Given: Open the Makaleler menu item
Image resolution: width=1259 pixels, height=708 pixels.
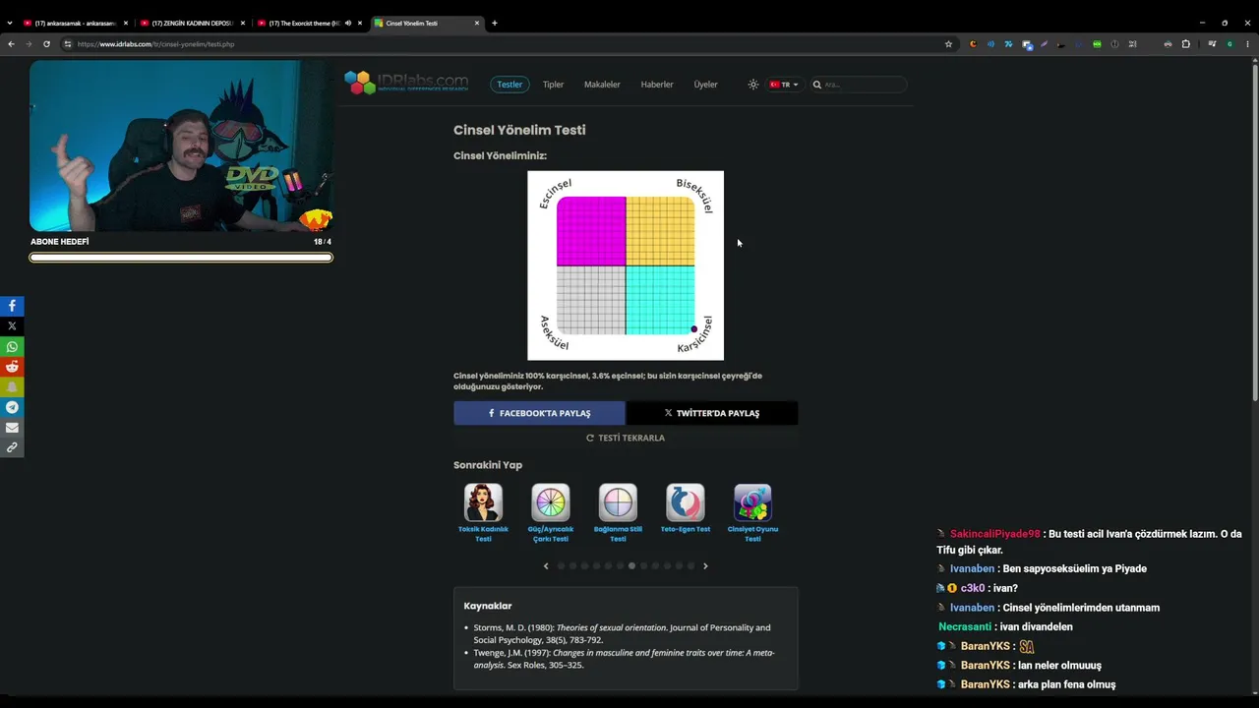Looking at the screenshot, I should (x=602, y=85).
